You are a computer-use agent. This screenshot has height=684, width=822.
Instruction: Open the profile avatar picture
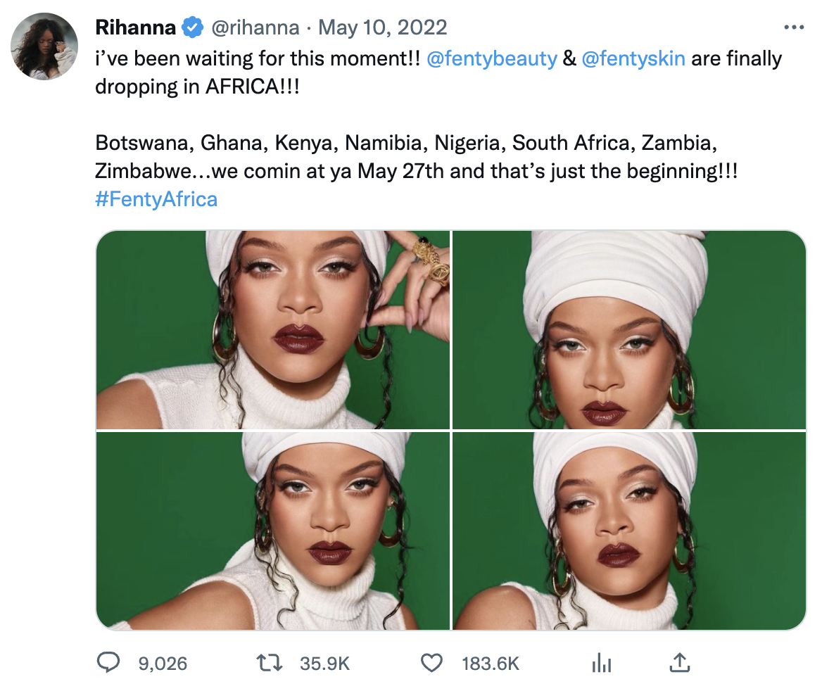(44, 46)
